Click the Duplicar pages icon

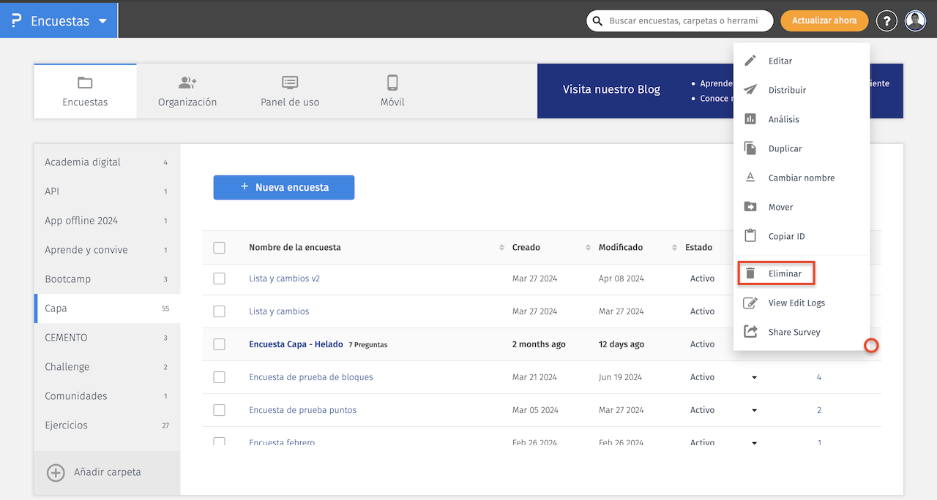coord(750,148)
